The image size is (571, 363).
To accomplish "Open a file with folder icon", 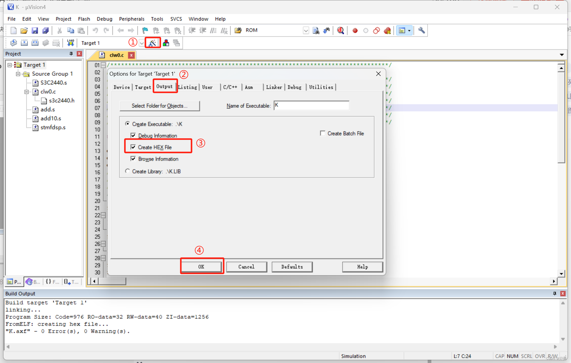I will [x=24, y=30].
